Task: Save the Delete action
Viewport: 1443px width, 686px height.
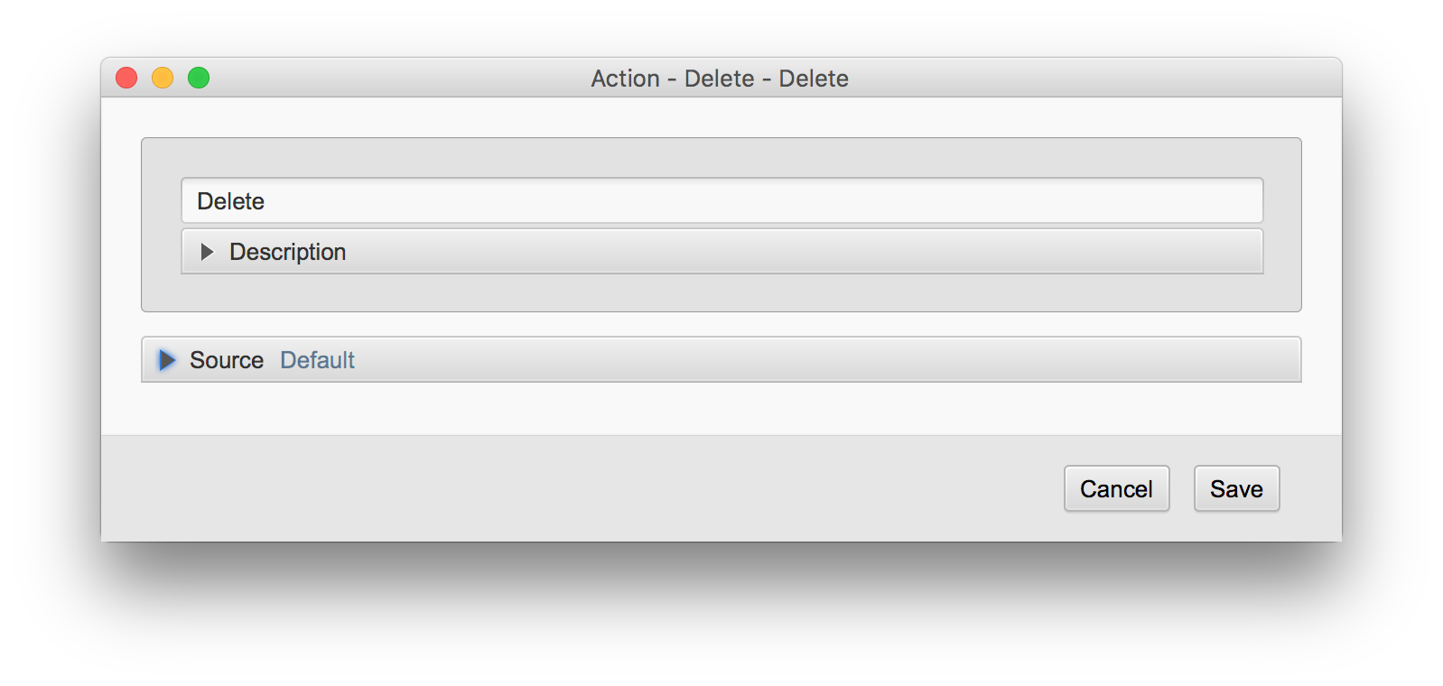Action: [1236, 489]
